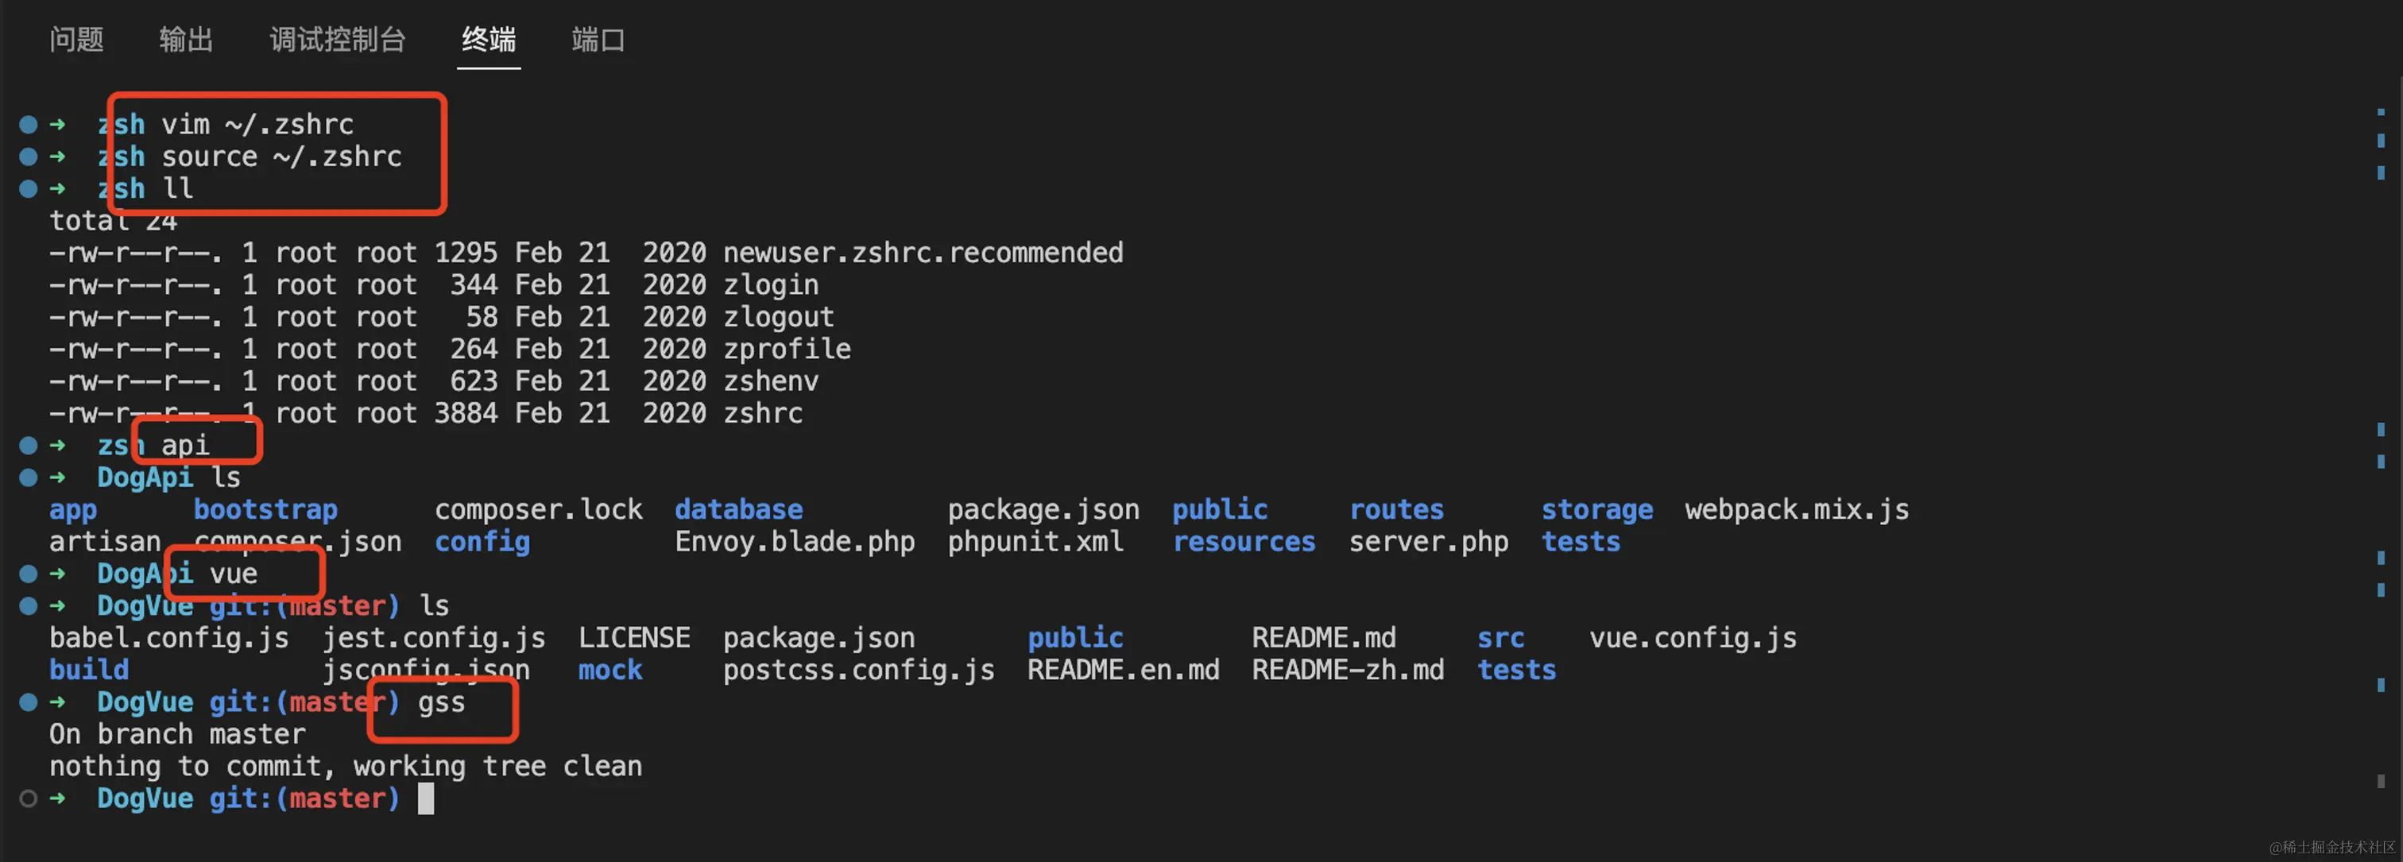Click the hollow circle at the current prompt
Viewport: 2403px width, 862px height.
(28, 798)
